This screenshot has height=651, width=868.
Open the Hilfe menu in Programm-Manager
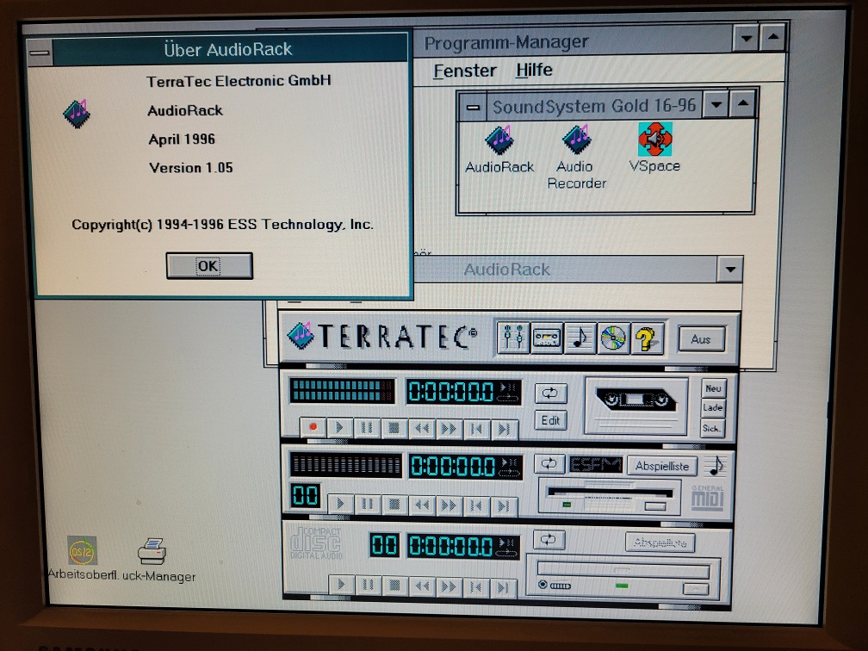pos(534,70)
